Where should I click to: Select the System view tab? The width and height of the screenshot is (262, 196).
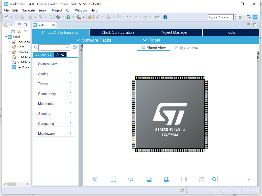(x=187, y=47)
